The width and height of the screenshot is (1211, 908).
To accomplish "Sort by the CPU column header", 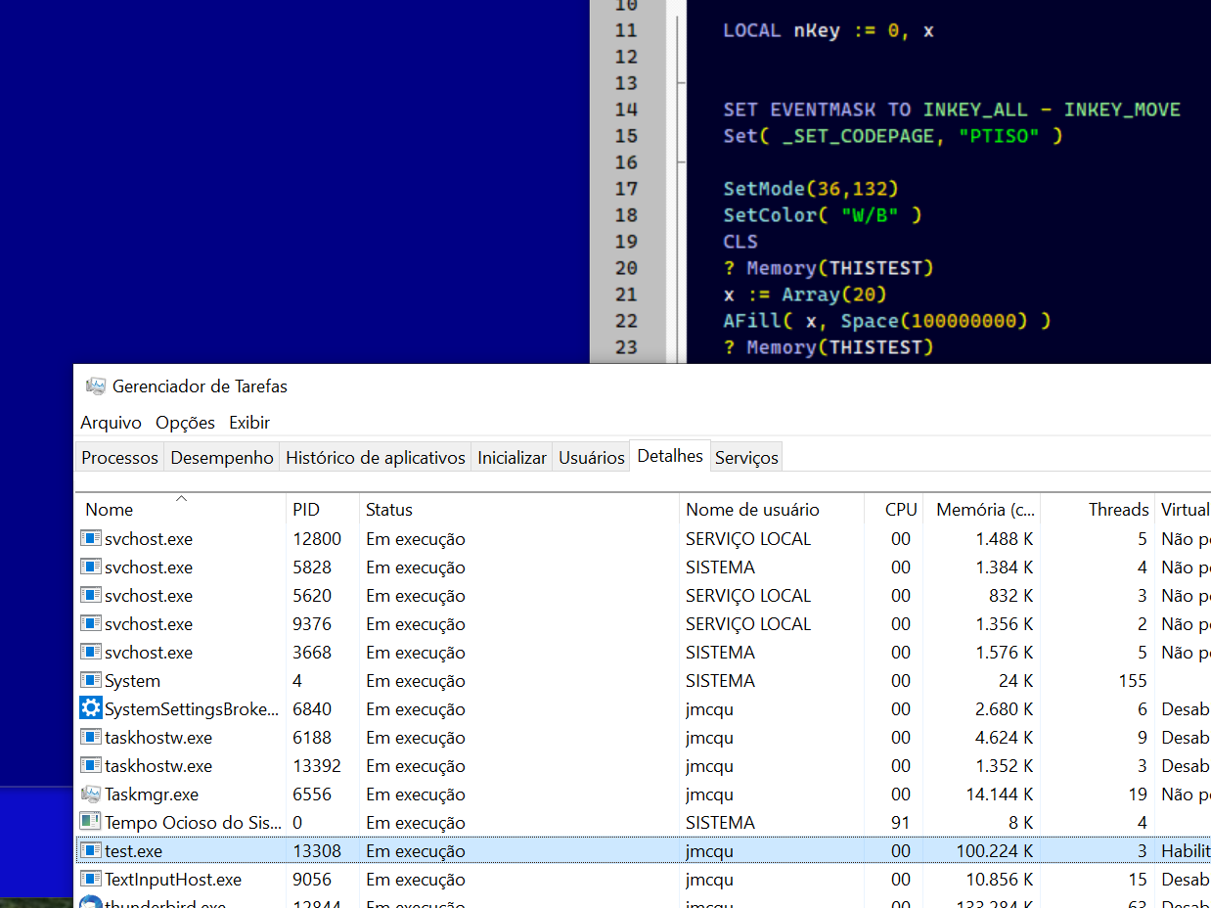I will click(900, 510).
